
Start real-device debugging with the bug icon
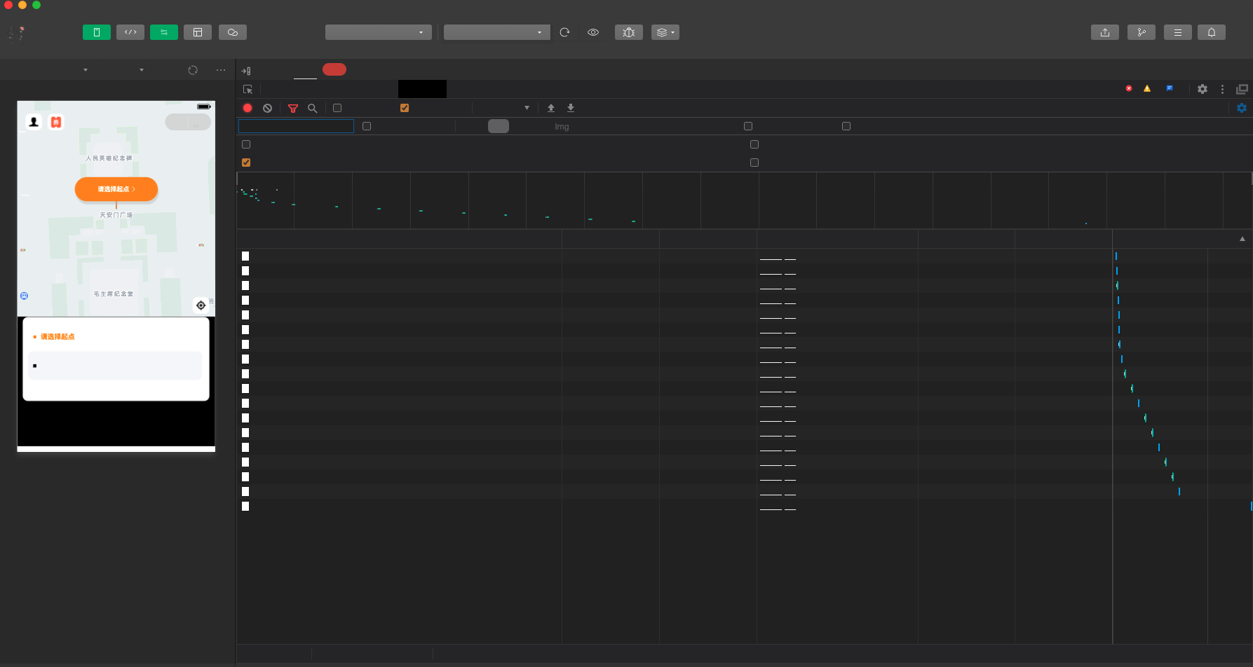click(x=629, y=32)
